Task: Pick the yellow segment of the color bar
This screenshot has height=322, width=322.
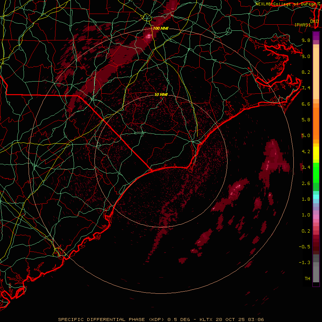Action: click(x=316, y=153)
